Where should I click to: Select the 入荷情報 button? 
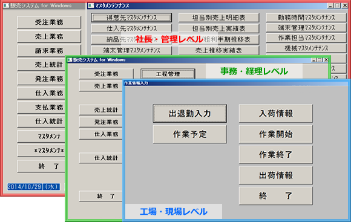tap(275, 113)
